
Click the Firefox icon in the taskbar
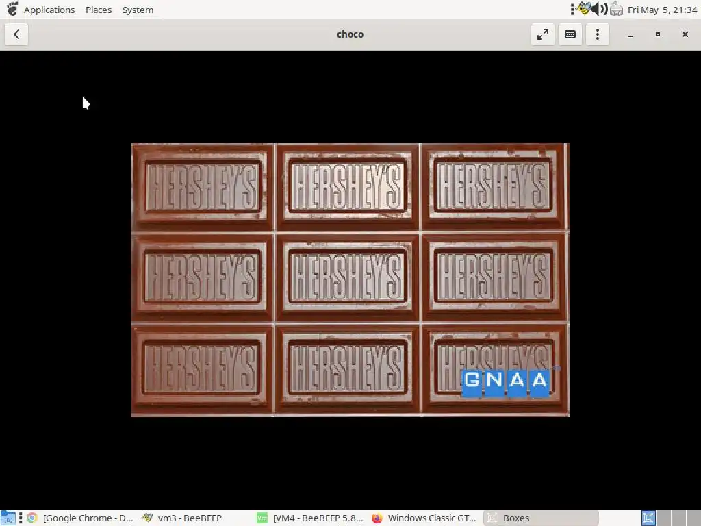377,518
